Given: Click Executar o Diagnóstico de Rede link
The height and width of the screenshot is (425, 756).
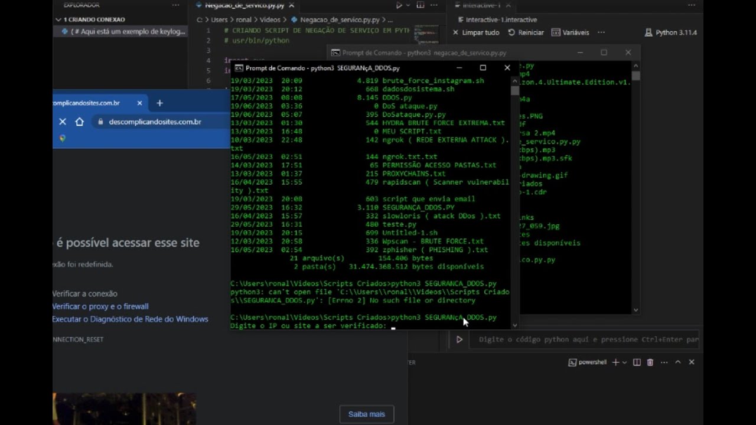Looking at the screenshot, I should pyautogui.click(x=130, y=319).
